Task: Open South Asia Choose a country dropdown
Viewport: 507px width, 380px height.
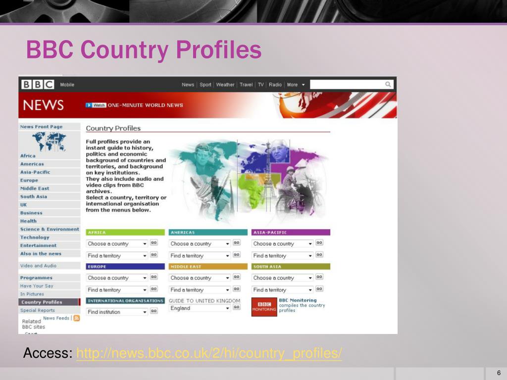Action: 283,278
